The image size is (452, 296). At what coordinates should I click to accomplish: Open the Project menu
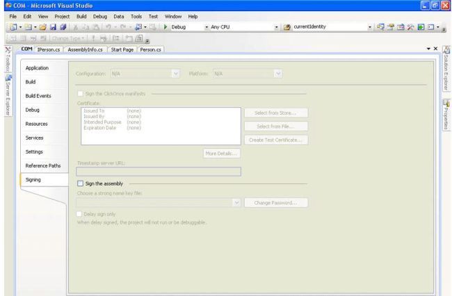point(62,17)
